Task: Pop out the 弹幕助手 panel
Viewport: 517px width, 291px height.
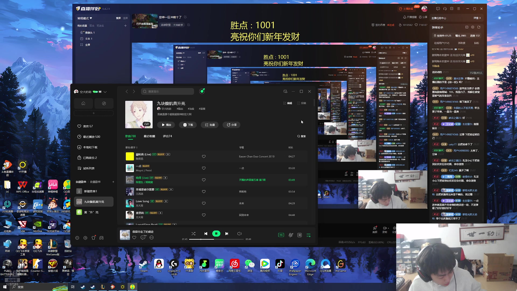Action: [479, 27]
